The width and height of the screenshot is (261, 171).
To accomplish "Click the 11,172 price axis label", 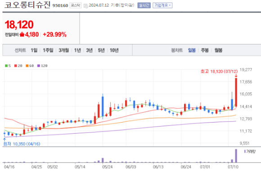I will [x=246, y=131].
